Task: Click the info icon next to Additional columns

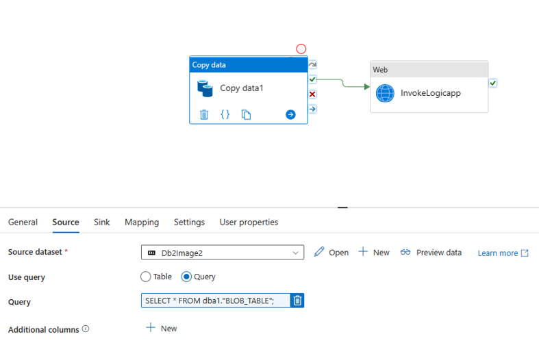Action: [x=86, y=329]
